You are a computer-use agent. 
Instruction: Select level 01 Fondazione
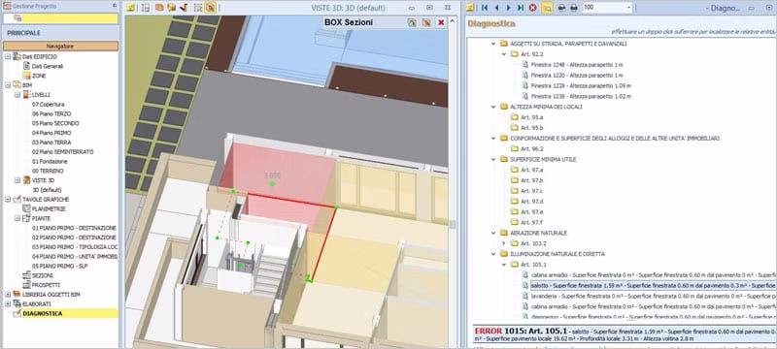coord(50,161)
